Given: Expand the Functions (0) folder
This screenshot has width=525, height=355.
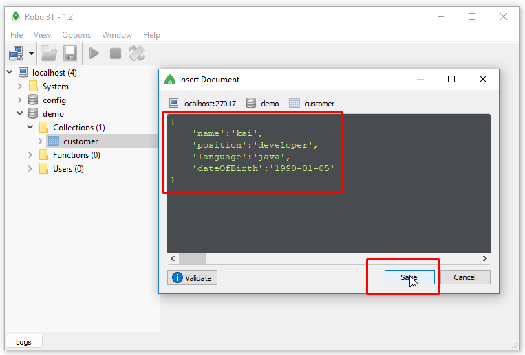Looking at the screenshot, I should 30,154.
